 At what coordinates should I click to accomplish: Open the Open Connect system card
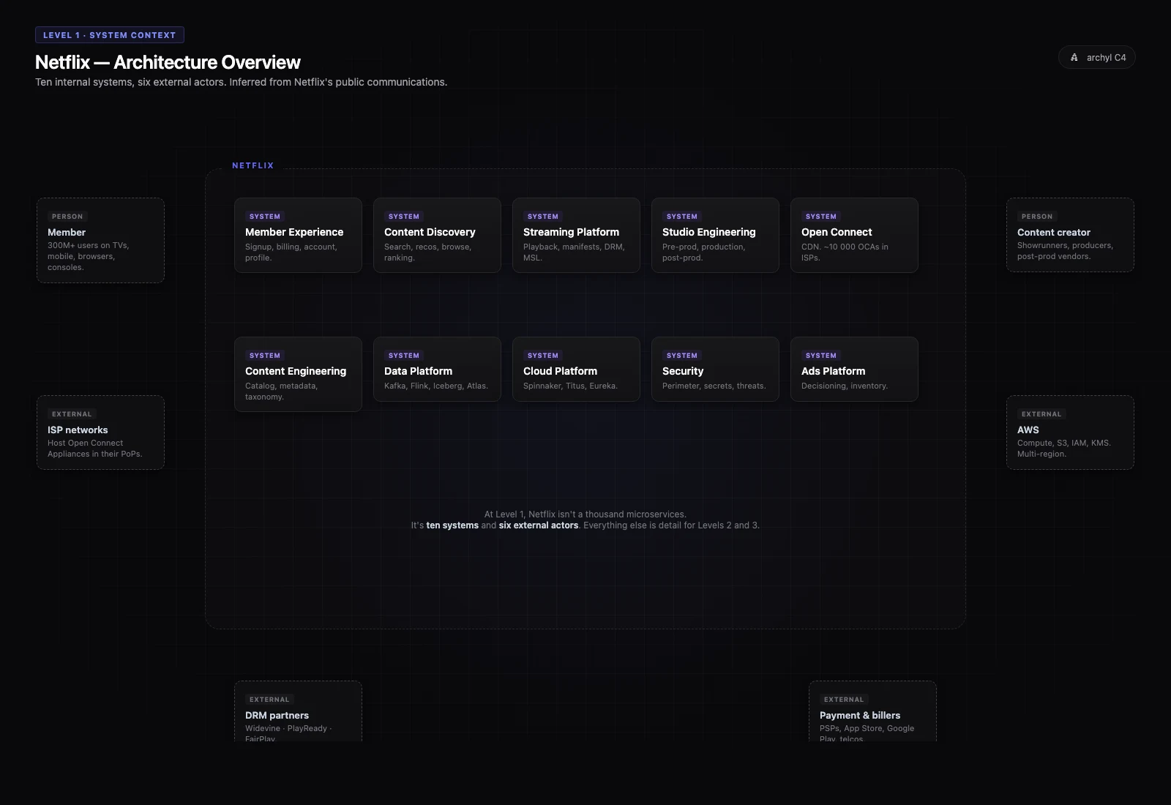click(x=854, y=235)
